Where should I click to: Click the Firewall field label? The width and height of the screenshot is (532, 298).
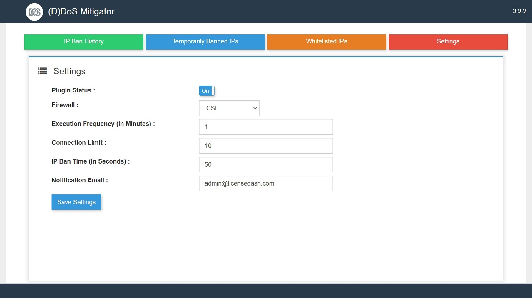tap(65, 105)
